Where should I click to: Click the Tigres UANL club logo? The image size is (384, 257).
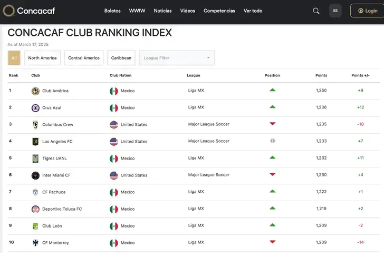coord(35,159)
